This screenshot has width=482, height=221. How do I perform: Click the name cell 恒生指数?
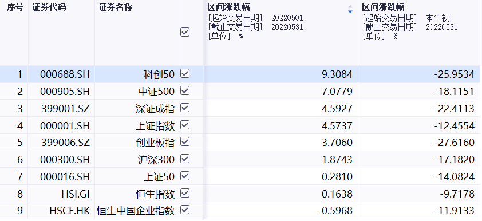pyautogui.click(x=155, y=194)
